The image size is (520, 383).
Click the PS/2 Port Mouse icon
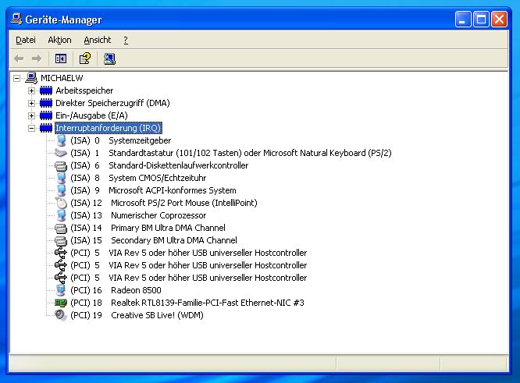tap(62, 203)
